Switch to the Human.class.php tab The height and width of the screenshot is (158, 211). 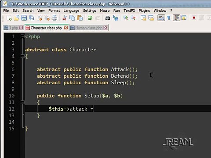click(89, 28)
